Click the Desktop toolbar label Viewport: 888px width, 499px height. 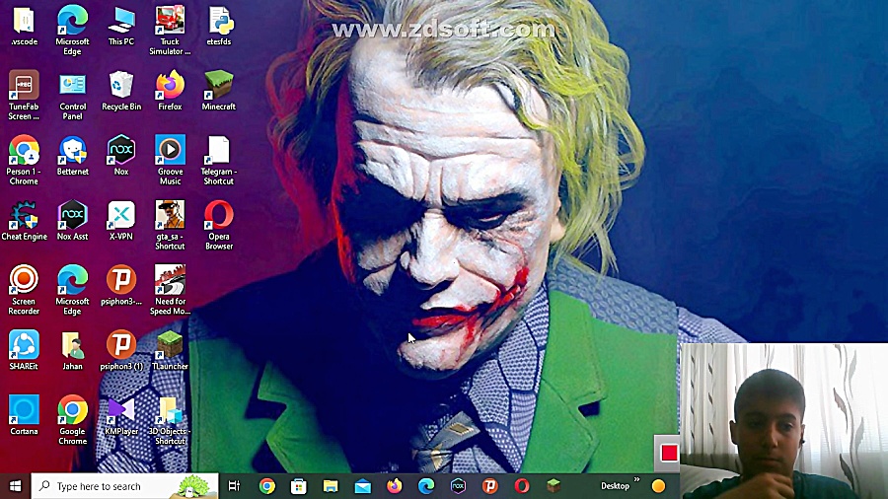click(x=615, y=486)
